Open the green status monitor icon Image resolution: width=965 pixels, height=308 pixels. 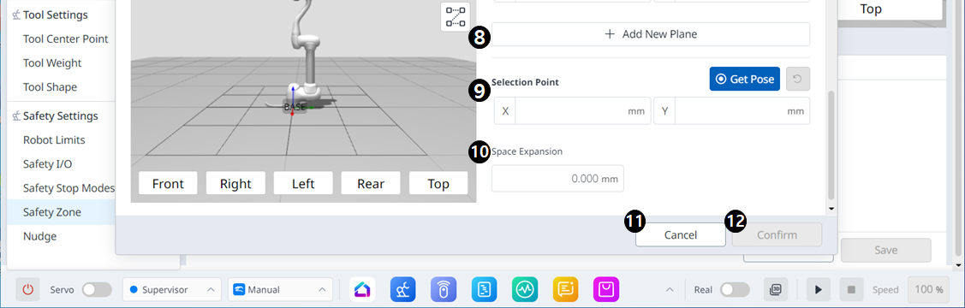[524, 289]
